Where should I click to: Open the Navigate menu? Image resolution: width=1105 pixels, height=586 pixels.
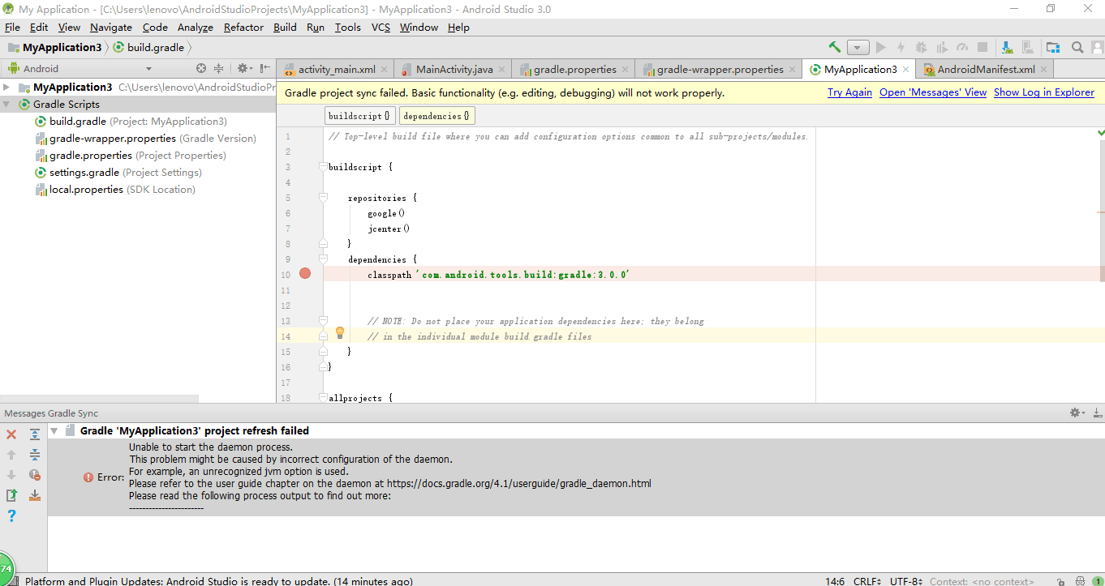(x=111, y=27)
